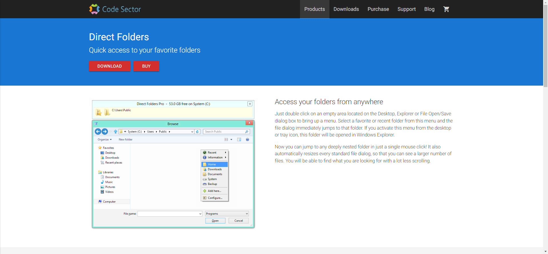Click the Code Sector logo icon
The height and width of the screenshot is (254, 548).
click(94, 9)
